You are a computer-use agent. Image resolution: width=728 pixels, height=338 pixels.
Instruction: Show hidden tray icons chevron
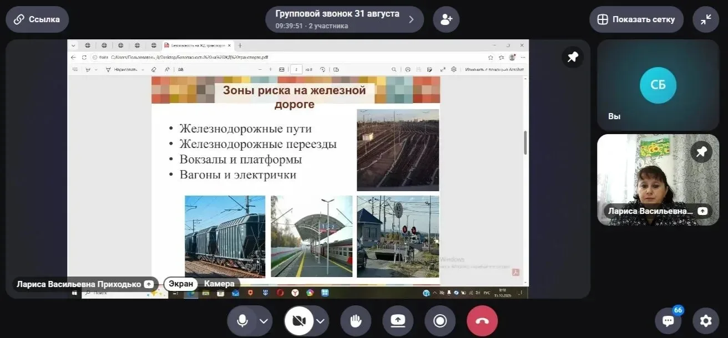436,293
